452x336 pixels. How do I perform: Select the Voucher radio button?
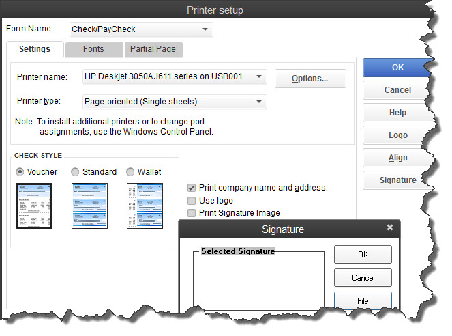(20, 172)
